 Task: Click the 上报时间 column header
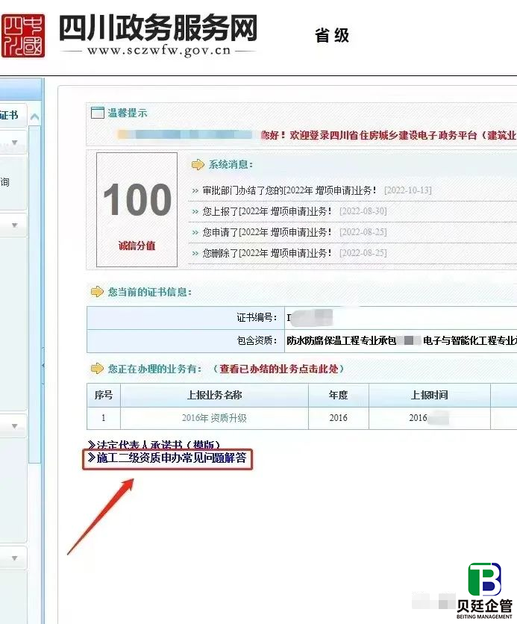tap(430, 395)
